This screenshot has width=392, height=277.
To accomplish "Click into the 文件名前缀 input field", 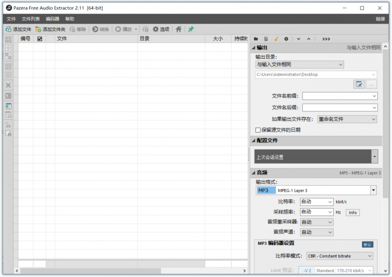I will [340, 96].
